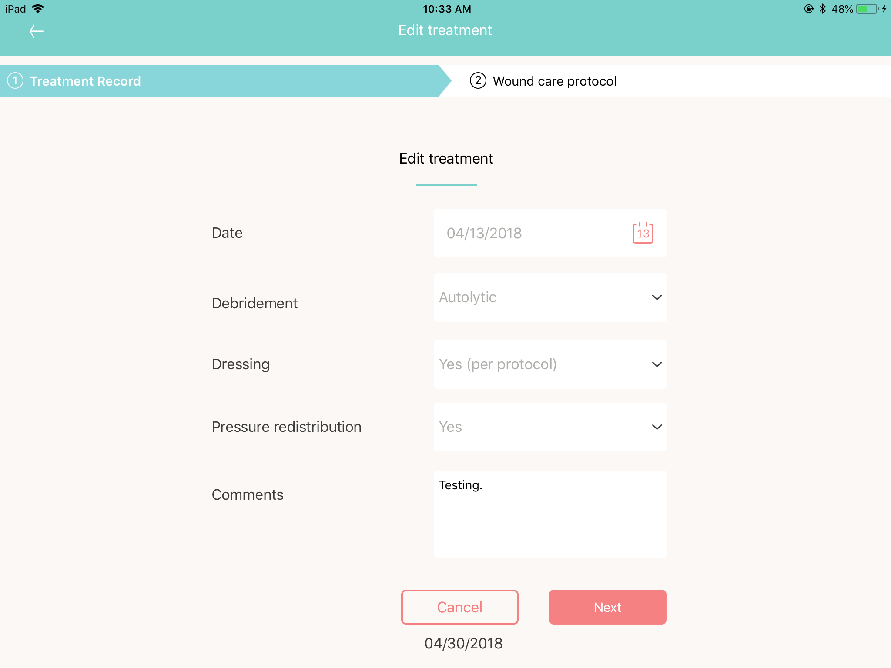Open the calendar date picker icon
891x668 pixels.
tap(643, 233)
